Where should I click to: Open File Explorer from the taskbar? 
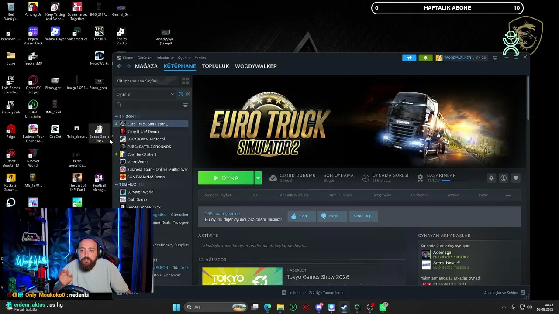point(280,307)
